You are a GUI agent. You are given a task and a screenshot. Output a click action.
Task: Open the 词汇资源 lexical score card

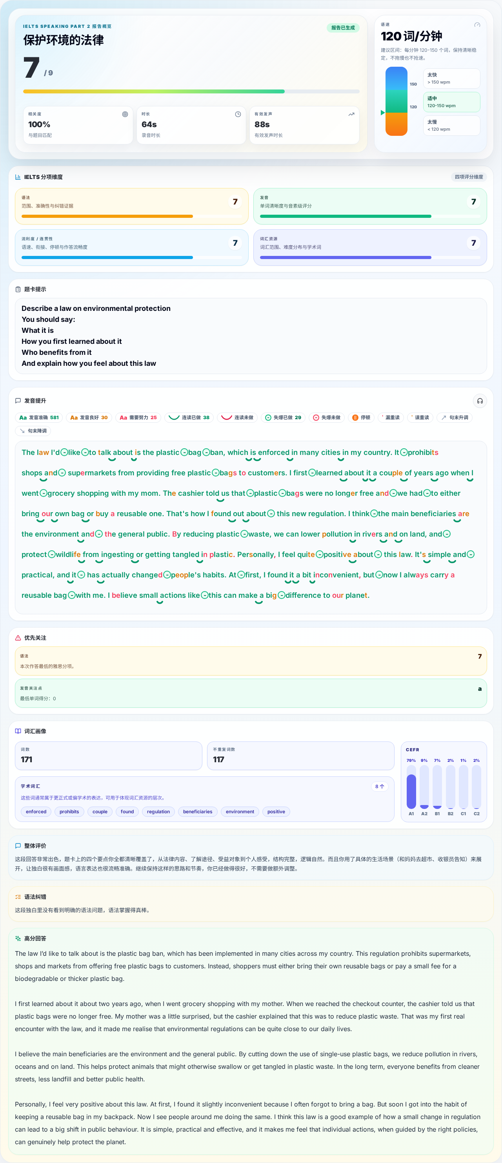370,247
